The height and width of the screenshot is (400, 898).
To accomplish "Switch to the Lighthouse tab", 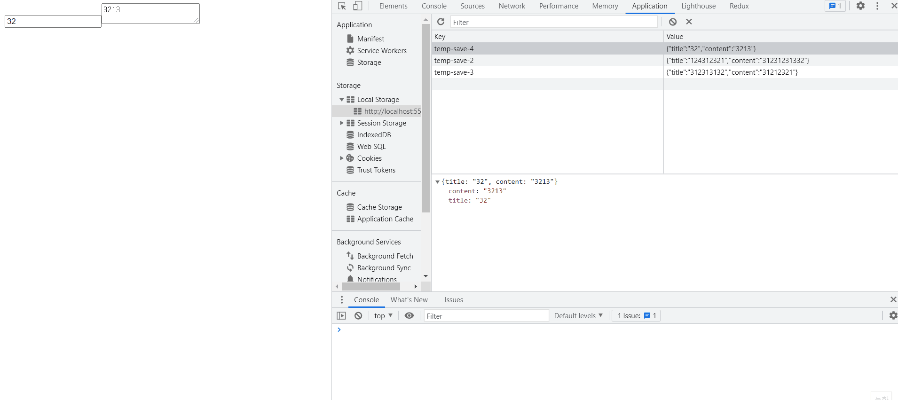I will (x=699, y=6).
